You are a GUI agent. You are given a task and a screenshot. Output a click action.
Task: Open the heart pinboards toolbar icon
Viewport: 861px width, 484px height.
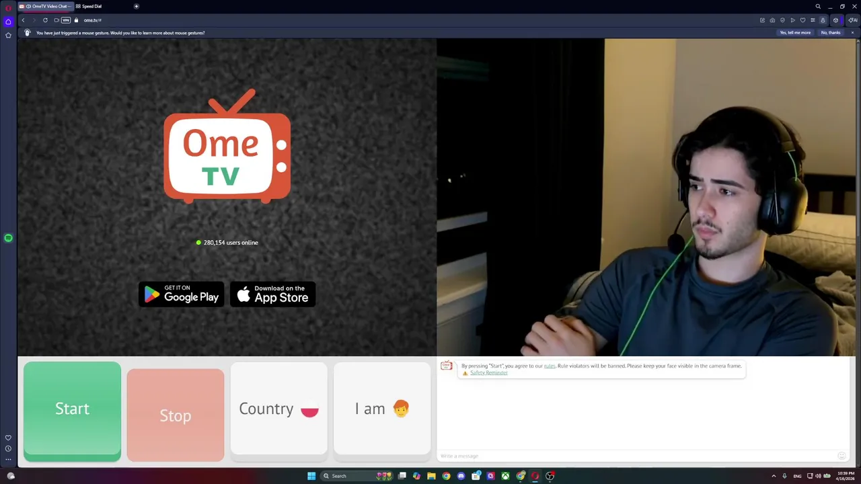coord(802,20)
